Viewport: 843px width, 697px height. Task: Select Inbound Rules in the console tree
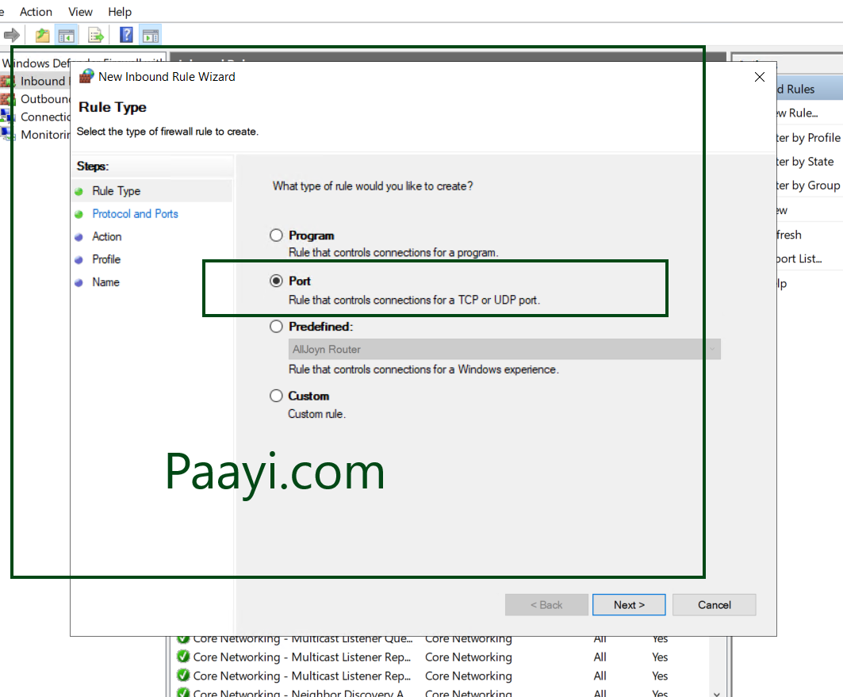(x=43, y=81)
